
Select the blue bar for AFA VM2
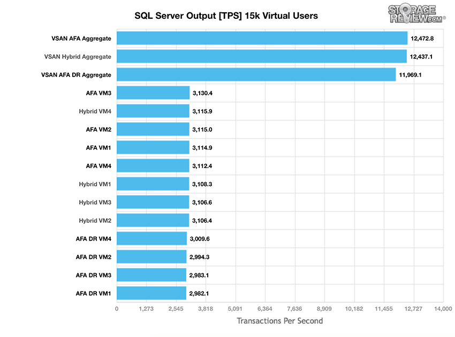[153, 129]
